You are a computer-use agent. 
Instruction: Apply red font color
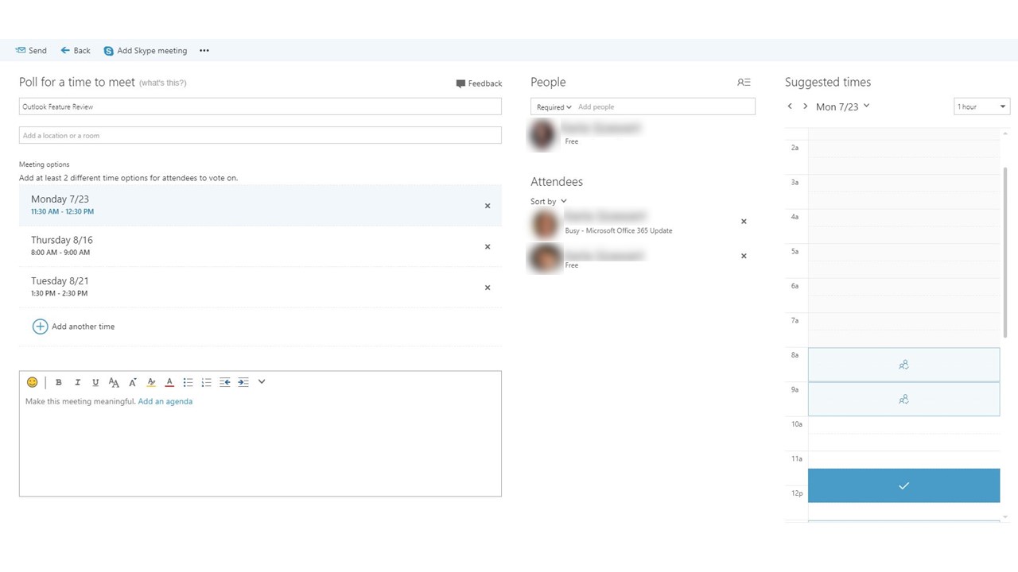point(169,382)
